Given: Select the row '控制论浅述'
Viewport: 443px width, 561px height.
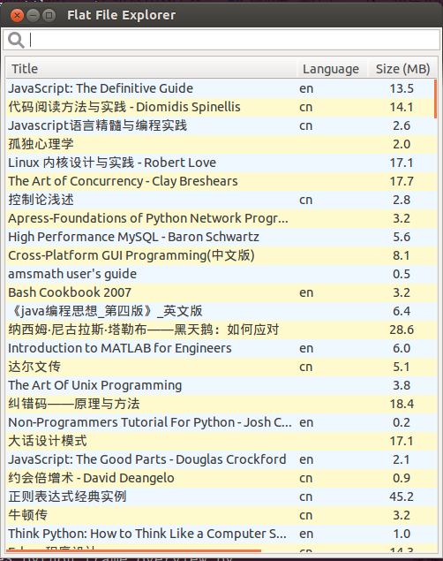Looking at the screenshot, I should [x=221, y=200].
